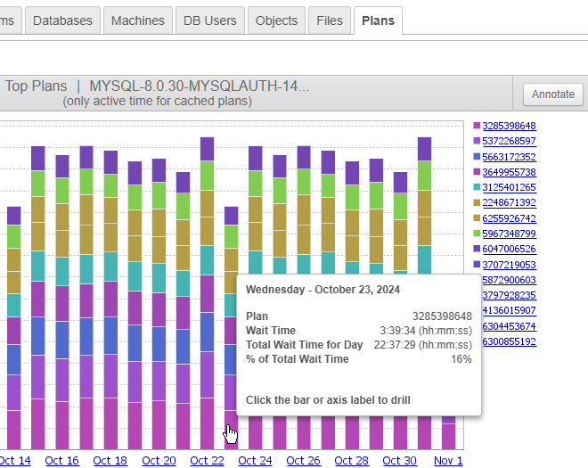Open the Files tab
Viewport: 588px width, 468px height.
tap(329, 21)
